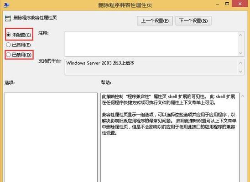Close the 删除程序兼容性属性页 window
The height and width of the screenshot is (182, 250).
point(240,4)
